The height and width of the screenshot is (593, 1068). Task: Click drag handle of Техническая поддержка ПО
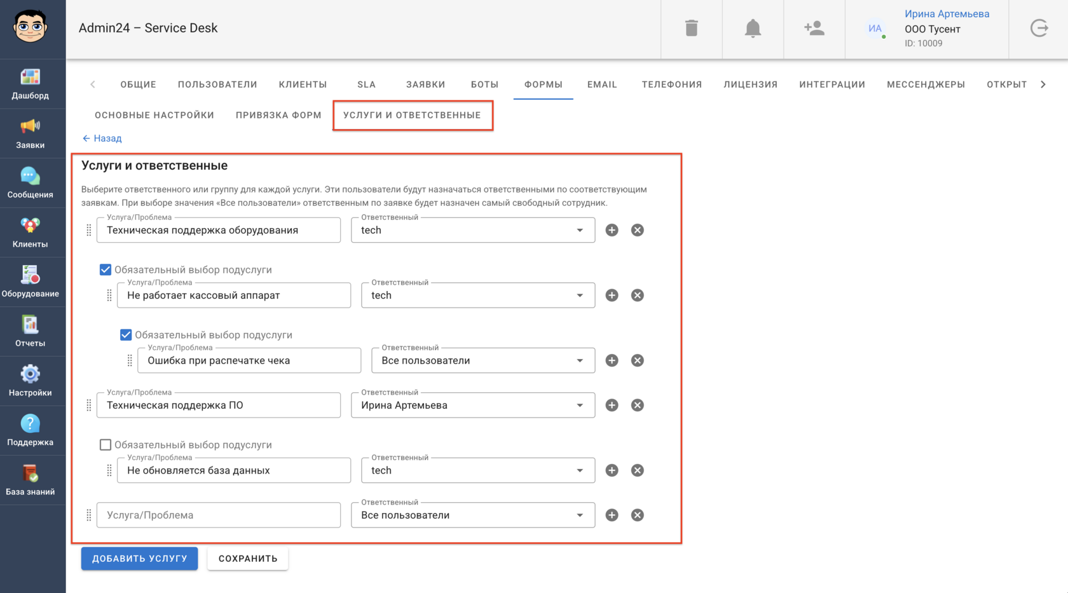(x=88, y=405)
